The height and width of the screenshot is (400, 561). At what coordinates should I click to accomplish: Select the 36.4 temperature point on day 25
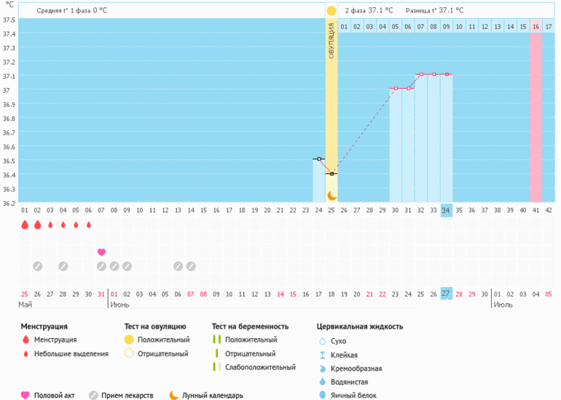[332, 174]
